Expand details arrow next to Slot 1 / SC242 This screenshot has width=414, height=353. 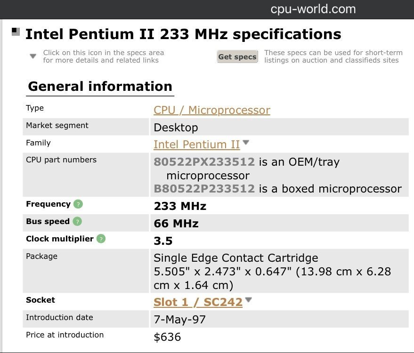click(x=249, y=300)
